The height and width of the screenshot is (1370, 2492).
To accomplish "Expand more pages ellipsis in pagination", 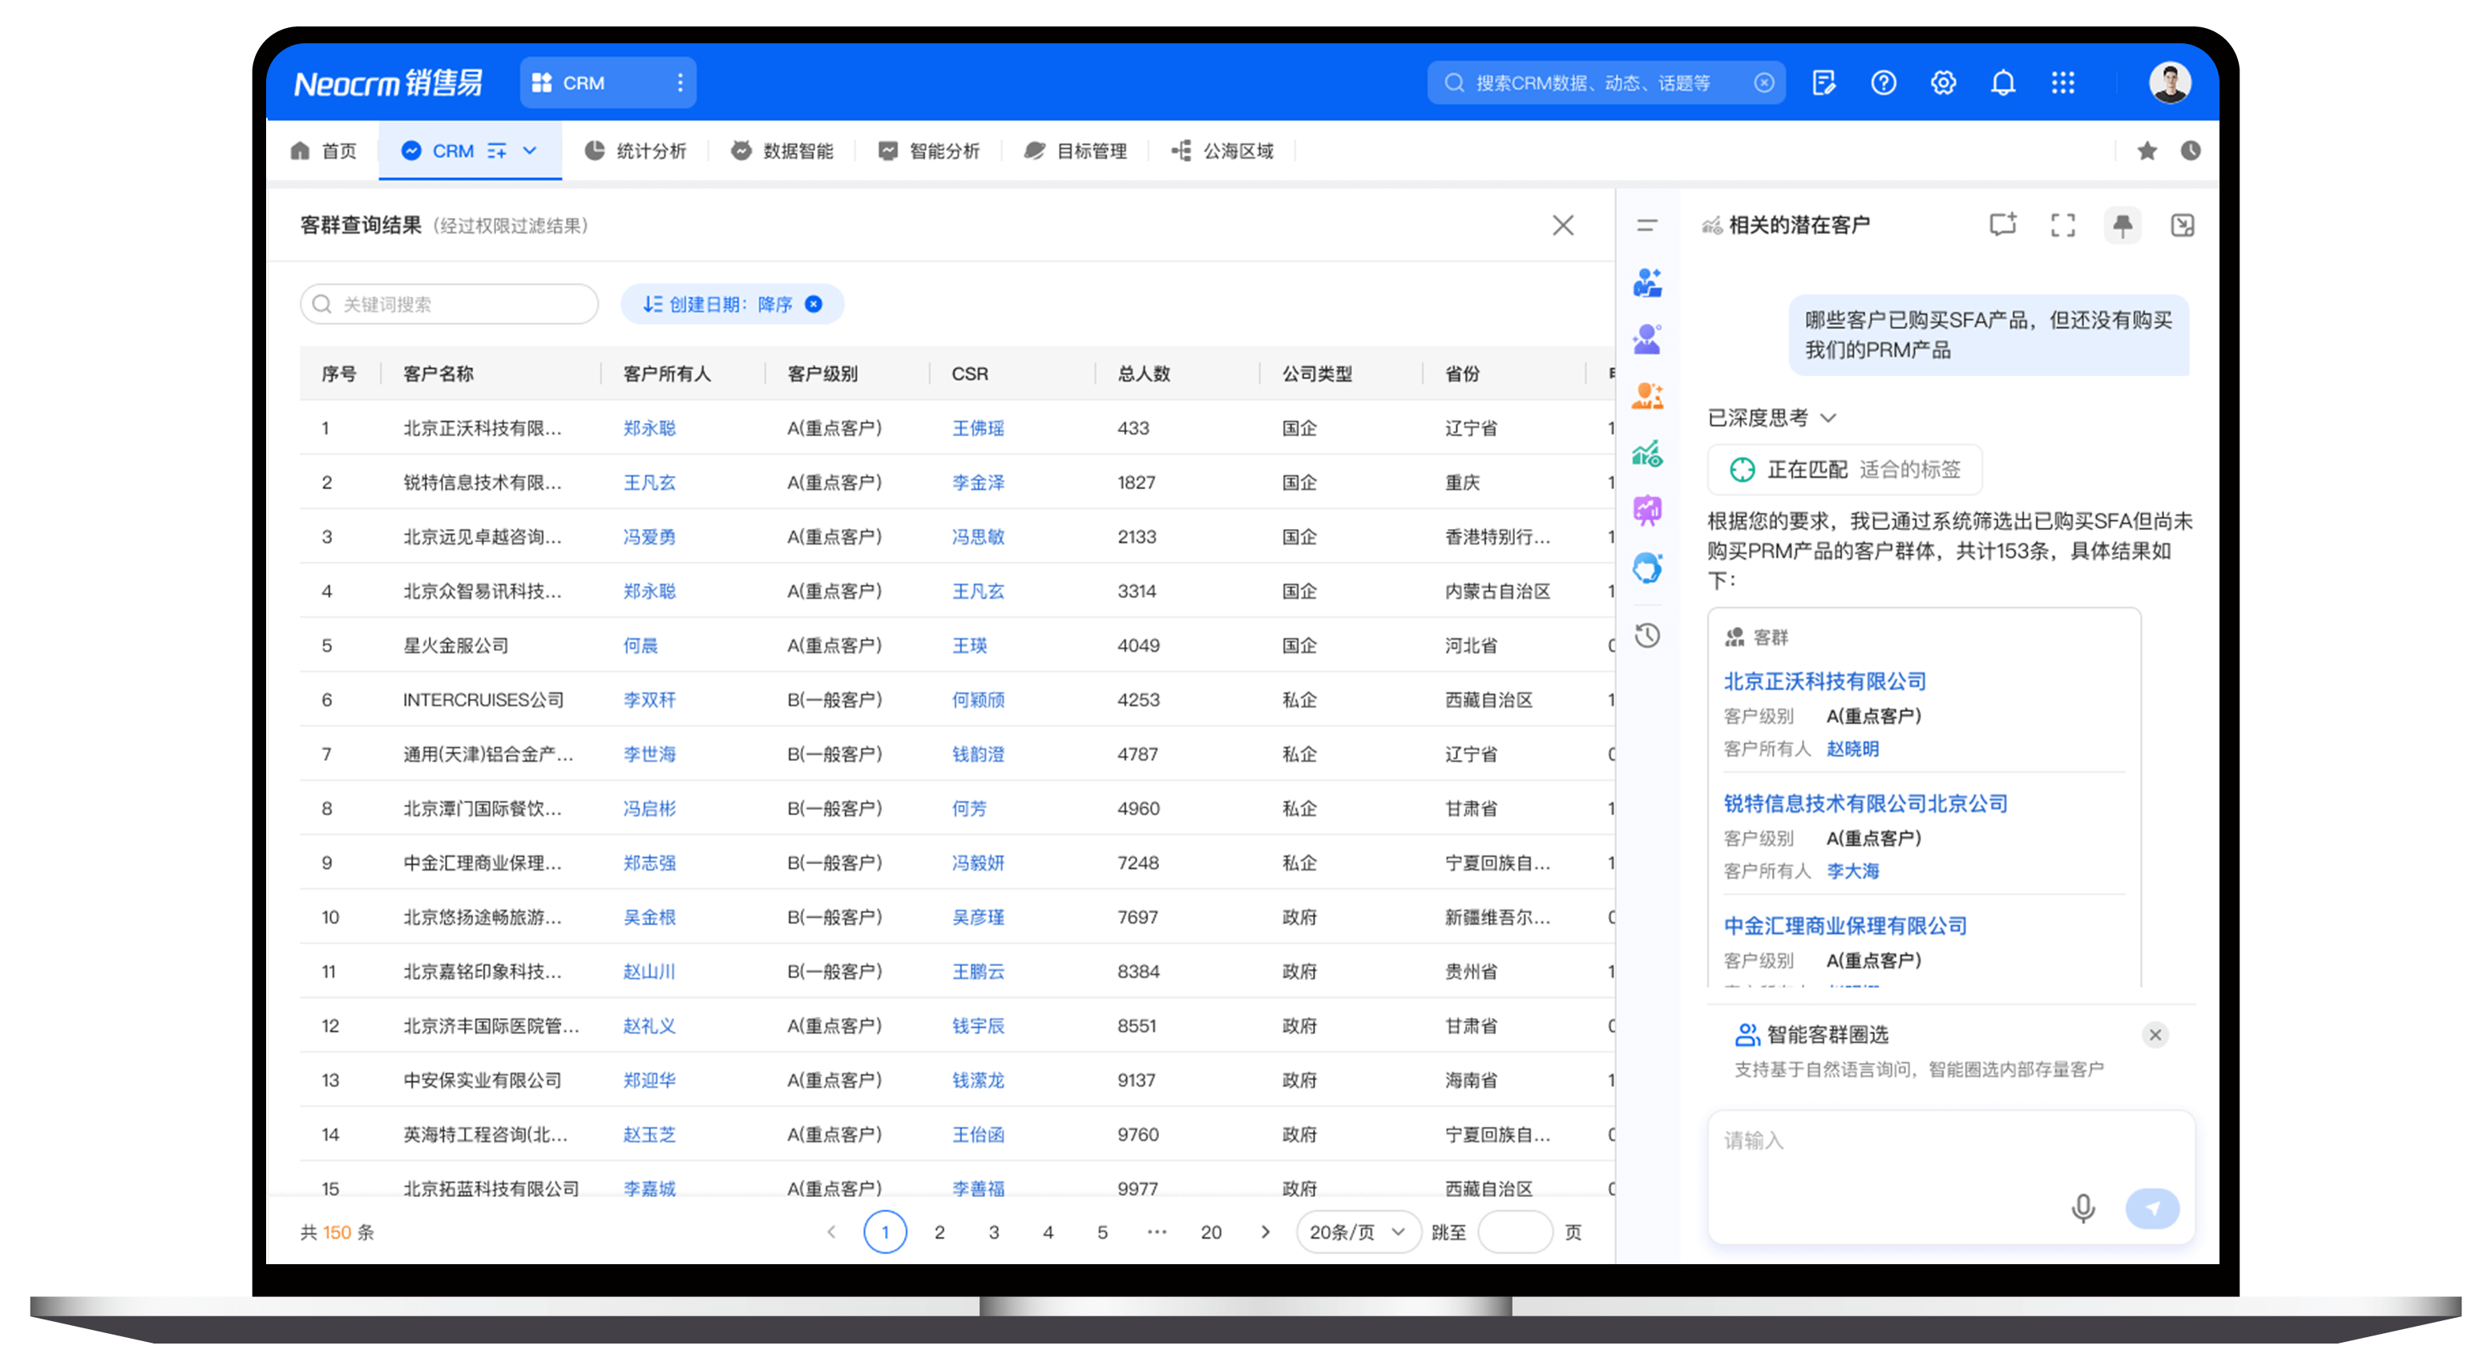I will coord(1157,1231).
